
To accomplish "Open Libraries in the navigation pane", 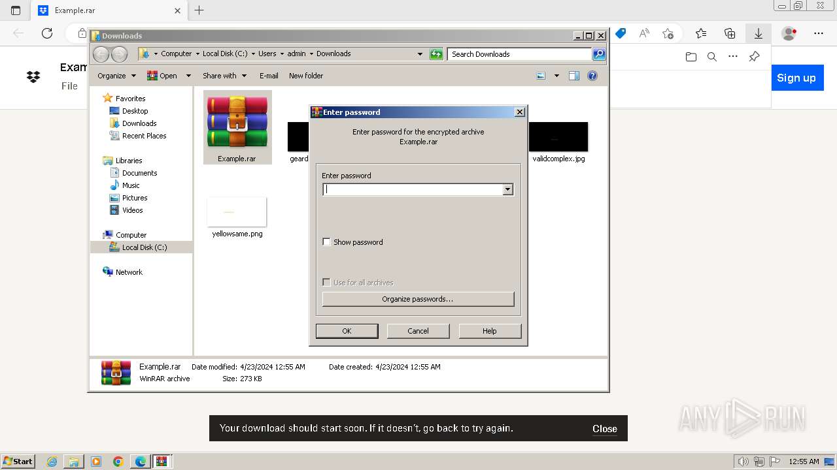I will (129, 161).
